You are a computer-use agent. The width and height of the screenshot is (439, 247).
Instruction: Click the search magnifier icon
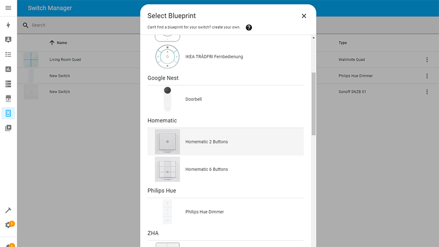point(26,25)
